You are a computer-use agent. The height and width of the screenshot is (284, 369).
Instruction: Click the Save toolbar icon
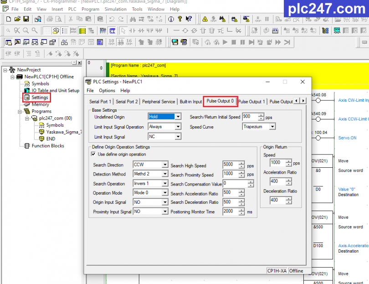(x=26, y=19)
